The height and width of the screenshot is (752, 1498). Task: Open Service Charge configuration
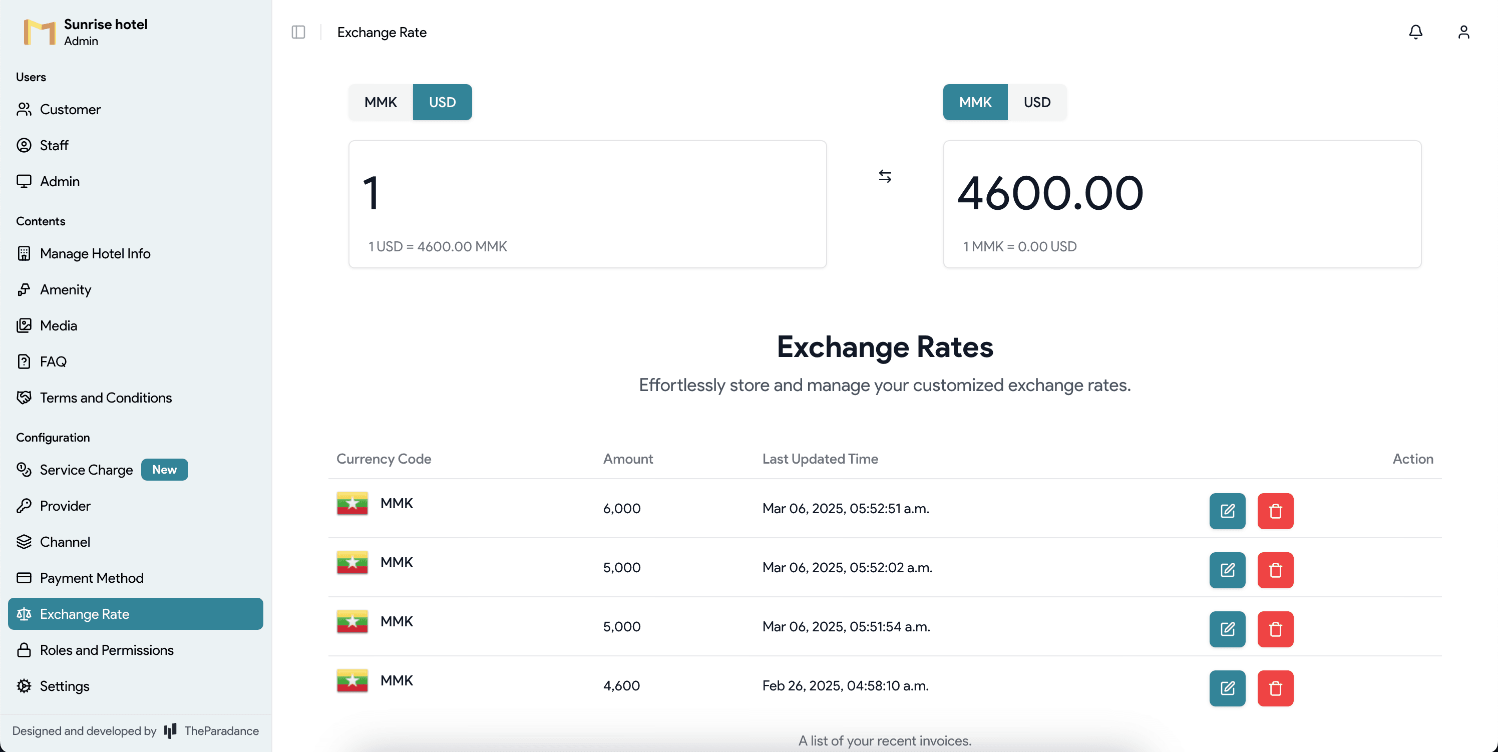pyautogui.click(x=136, y=470)
